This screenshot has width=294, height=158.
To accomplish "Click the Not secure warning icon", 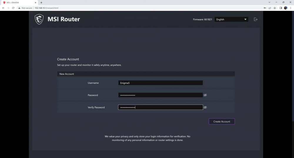I will pyautogui.click(x=19, y=8).
